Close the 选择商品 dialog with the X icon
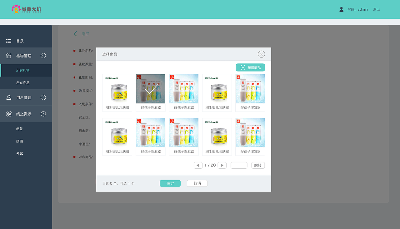The width and height of the screenshot is (400, 229). 261,54
